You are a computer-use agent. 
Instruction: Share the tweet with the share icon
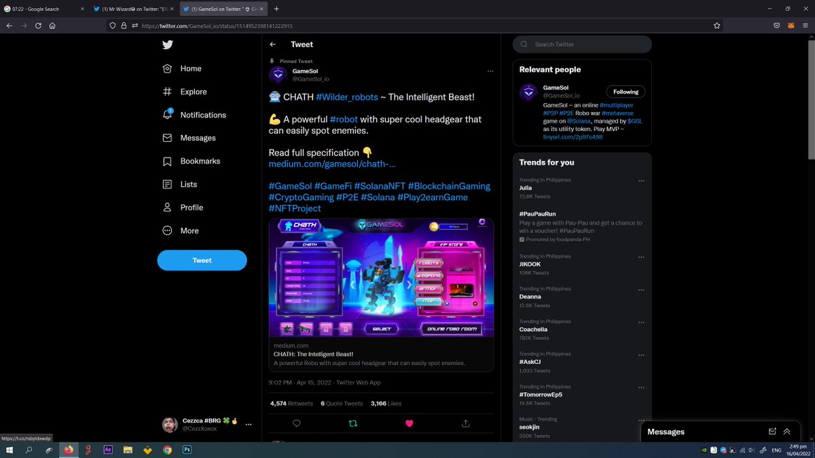click(x=465, y=423)
